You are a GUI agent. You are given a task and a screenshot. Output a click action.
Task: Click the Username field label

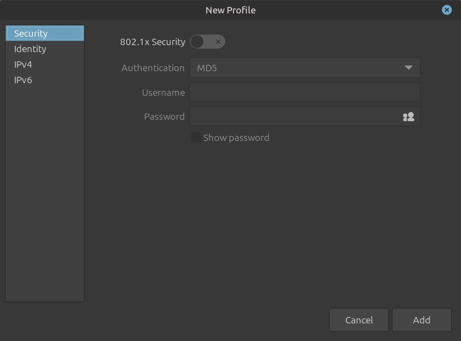(x=163, y=93)
